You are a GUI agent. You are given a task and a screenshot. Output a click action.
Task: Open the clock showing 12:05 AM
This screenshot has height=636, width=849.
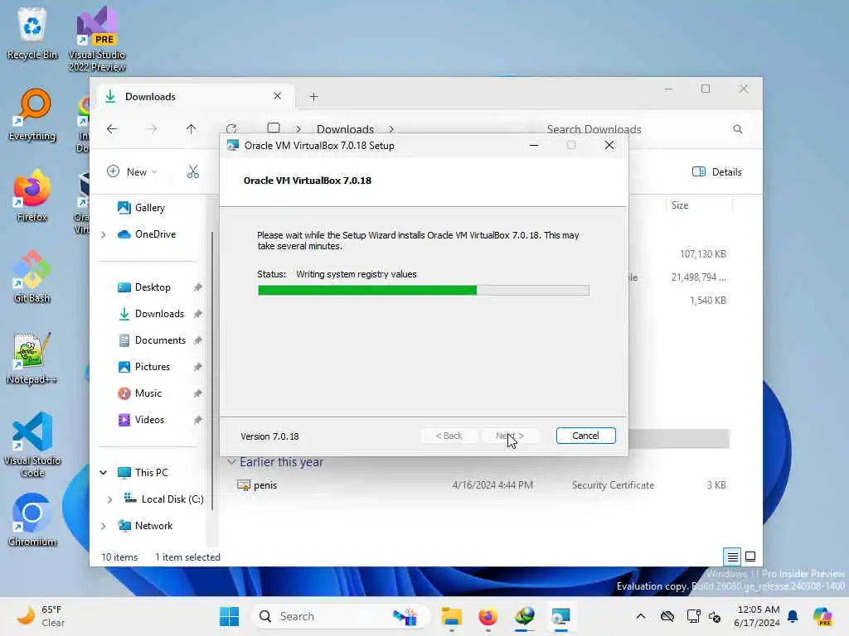click(756, 616)
